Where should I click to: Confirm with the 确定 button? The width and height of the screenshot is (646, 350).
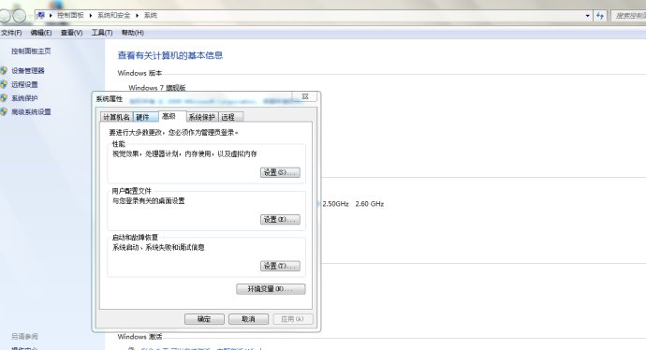click(204, 319)
